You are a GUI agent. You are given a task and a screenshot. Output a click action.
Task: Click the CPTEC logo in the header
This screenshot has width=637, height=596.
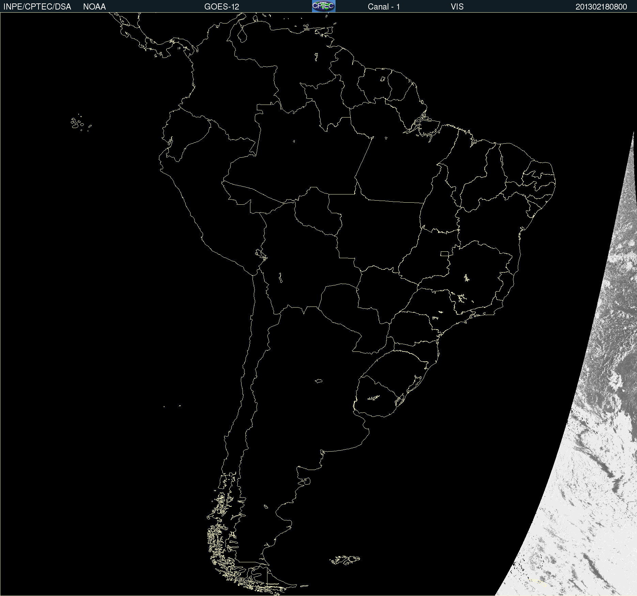[324, 6]
